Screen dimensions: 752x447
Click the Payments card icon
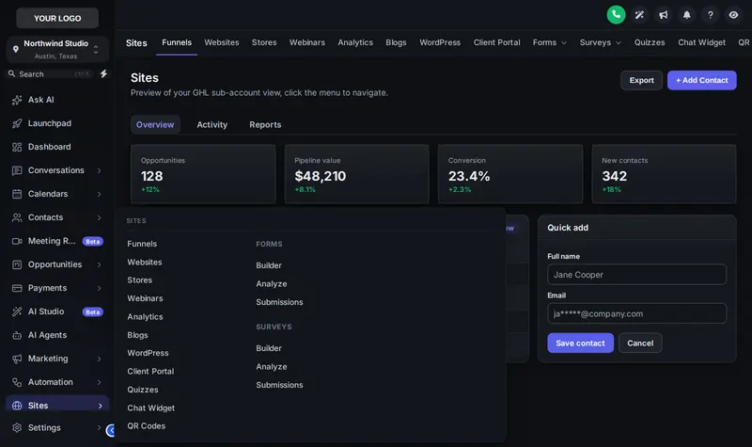click(17, 288)
